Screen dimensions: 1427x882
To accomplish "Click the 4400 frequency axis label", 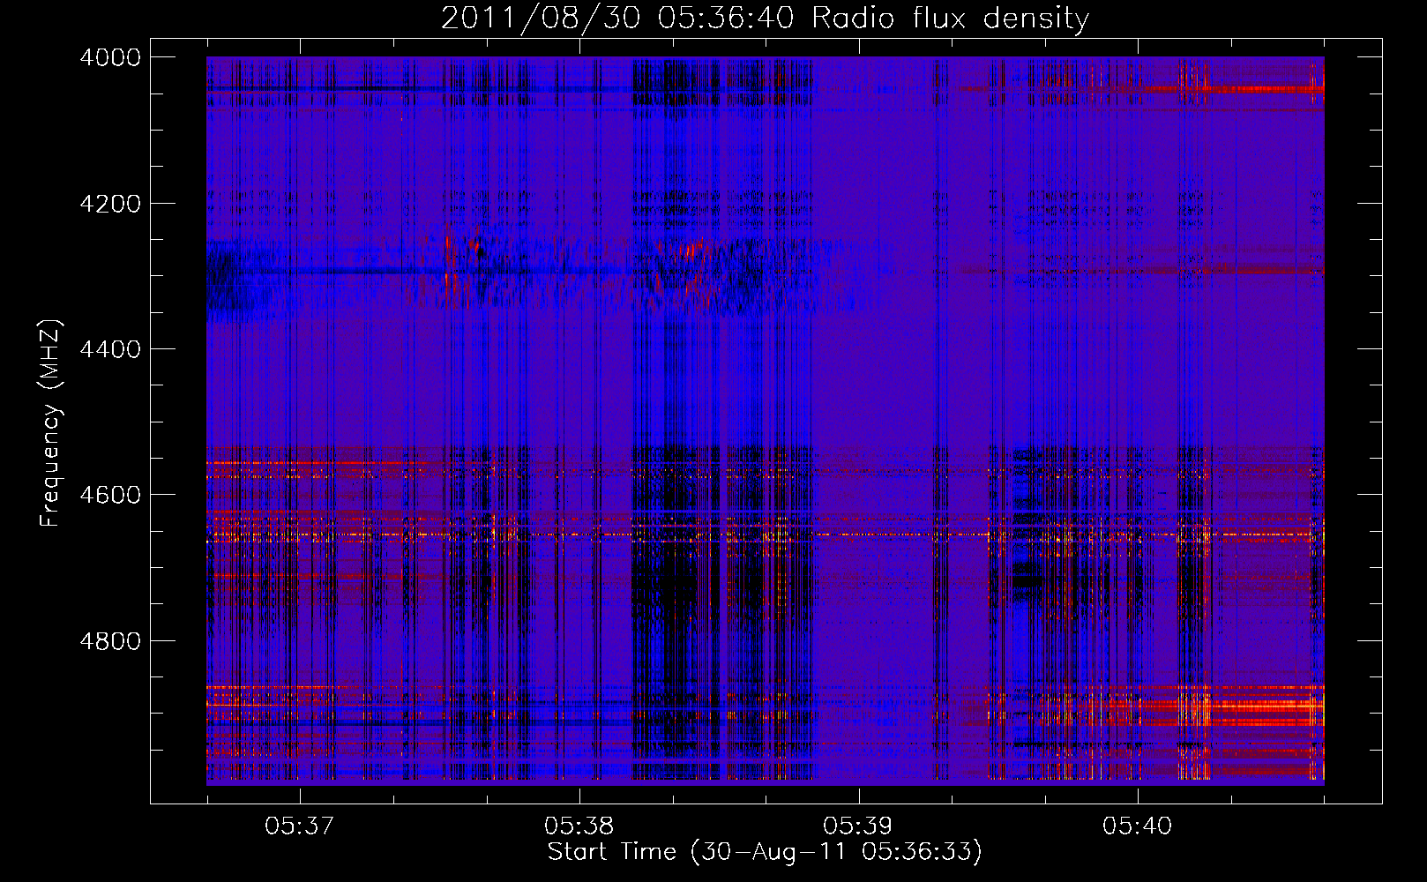I will [110, 349].
